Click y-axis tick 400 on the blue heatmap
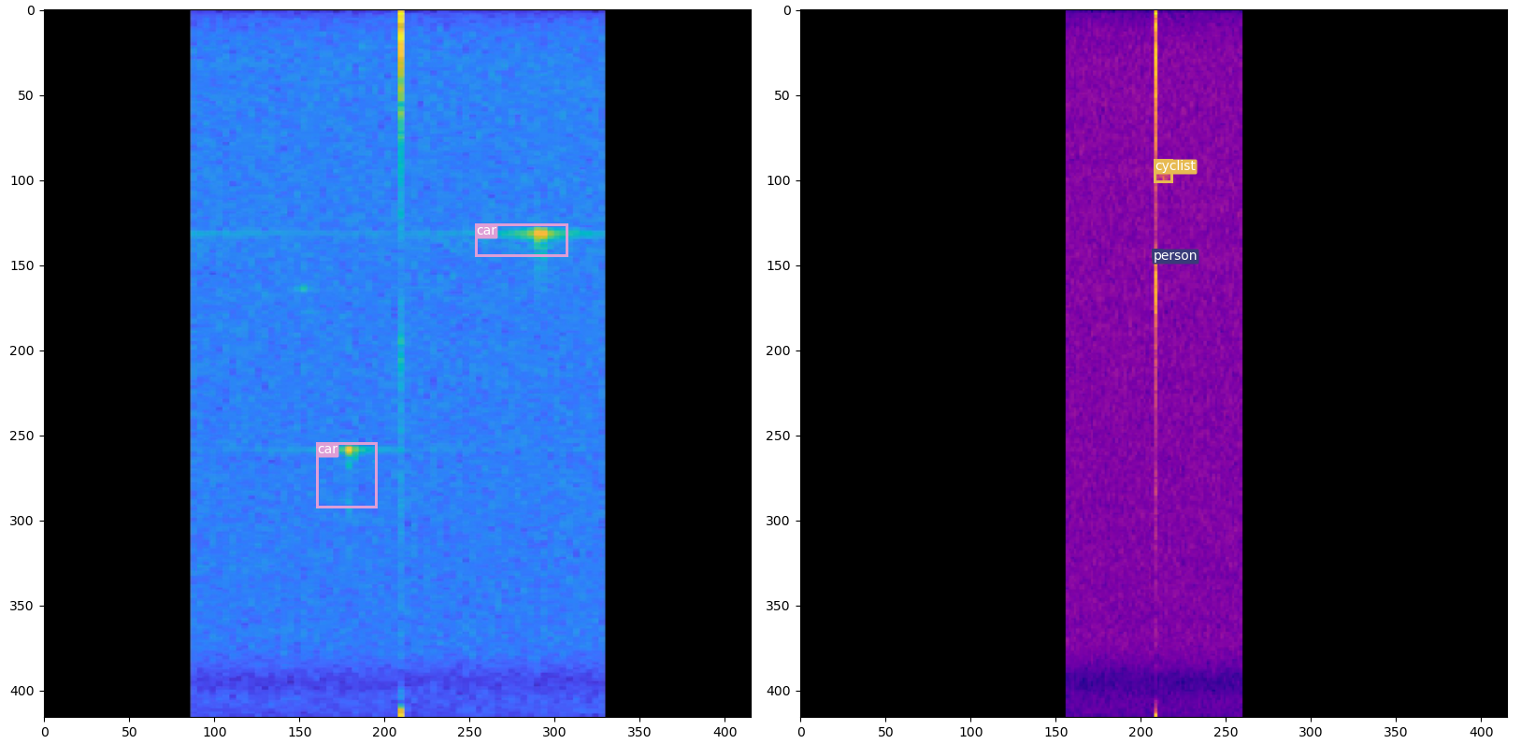The image size is (1521, 744). tap(22, 691)
